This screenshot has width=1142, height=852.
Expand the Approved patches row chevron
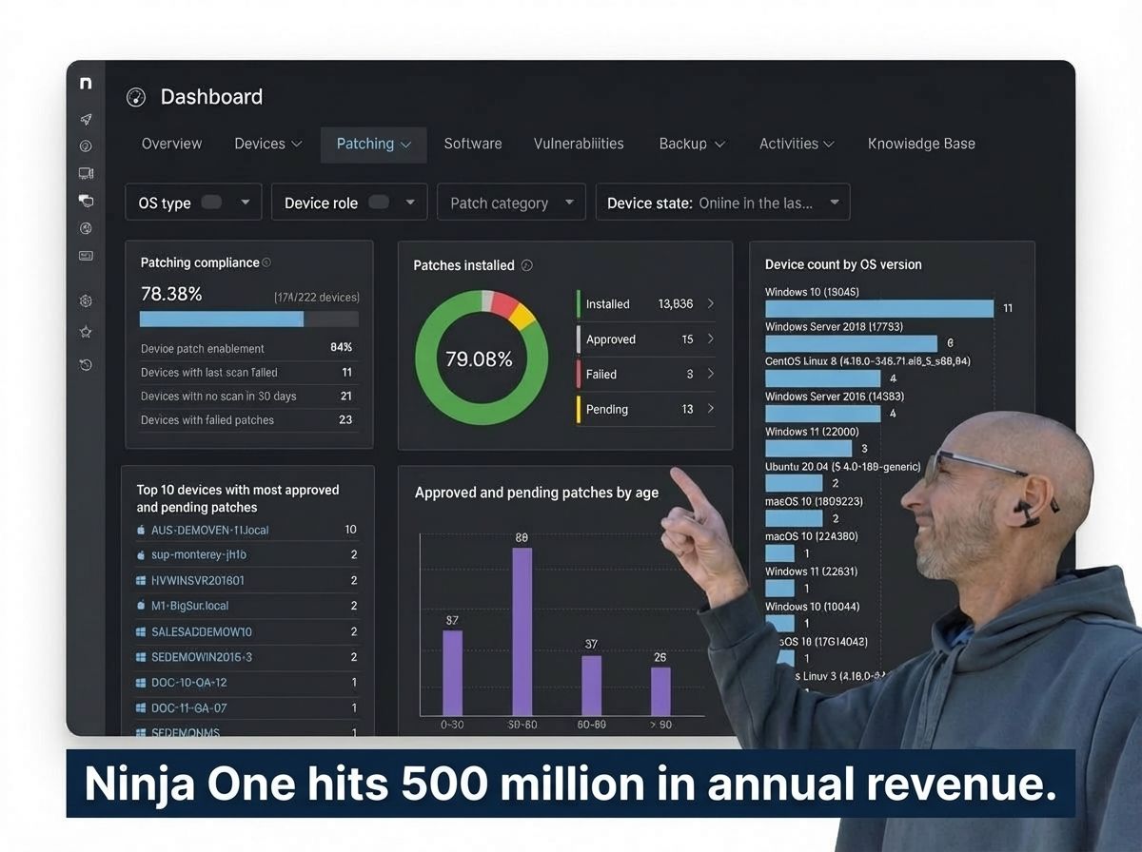pos(710,339)
